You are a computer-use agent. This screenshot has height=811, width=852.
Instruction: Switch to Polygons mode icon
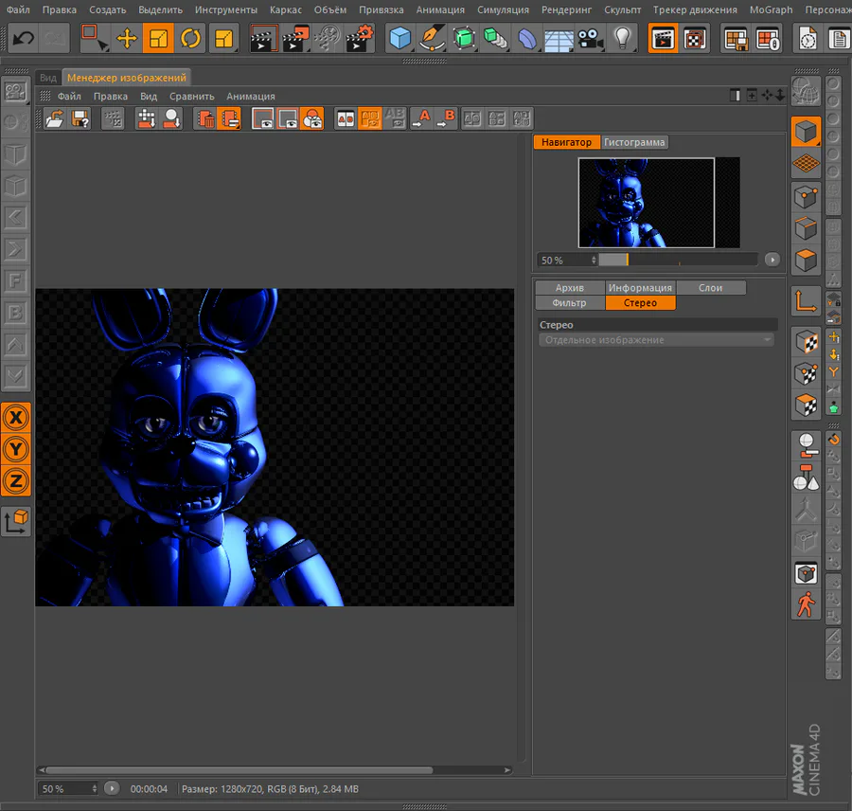click(806, 260)
